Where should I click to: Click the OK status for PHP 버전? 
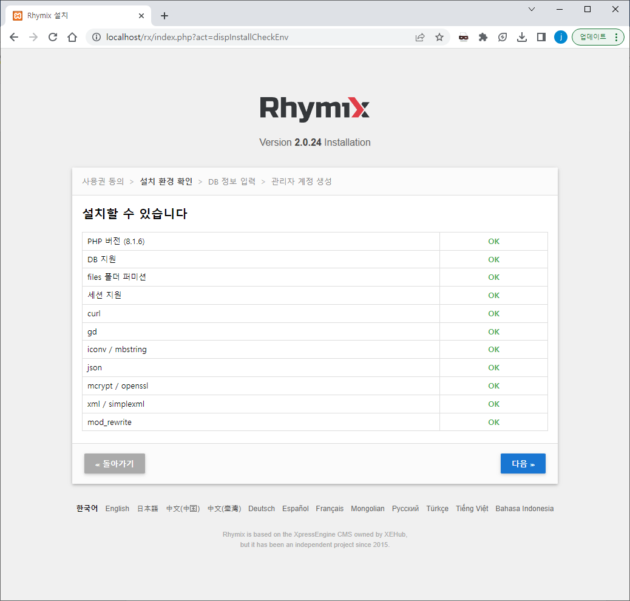click(x=494, y=241)
